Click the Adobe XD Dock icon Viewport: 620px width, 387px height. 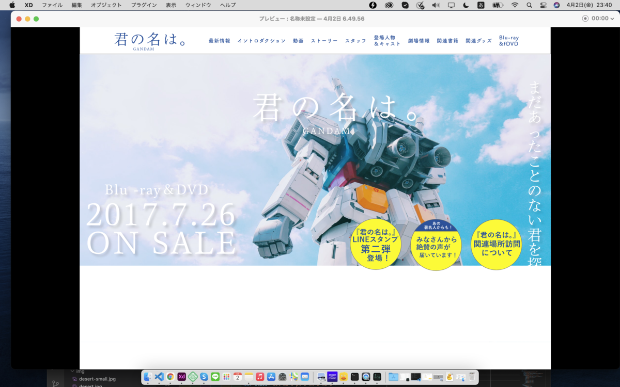click(181, 377)
